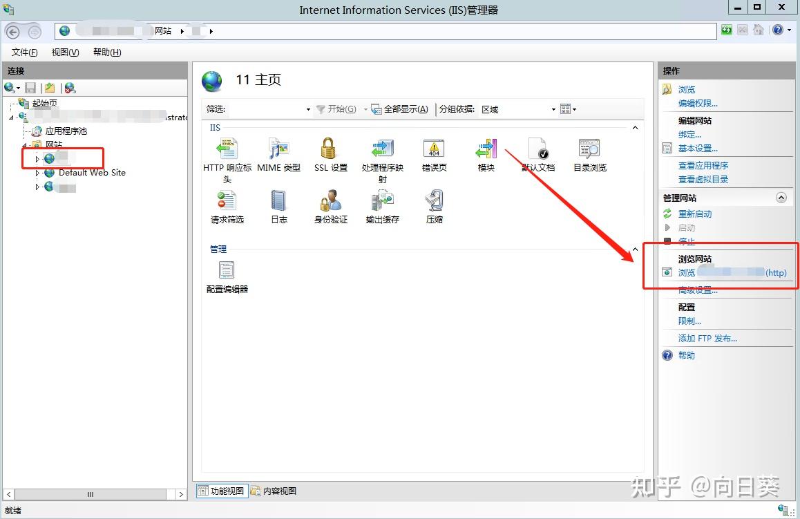Expand the Default Web Site tree node
800x519 pixels.
coord(37,173)
